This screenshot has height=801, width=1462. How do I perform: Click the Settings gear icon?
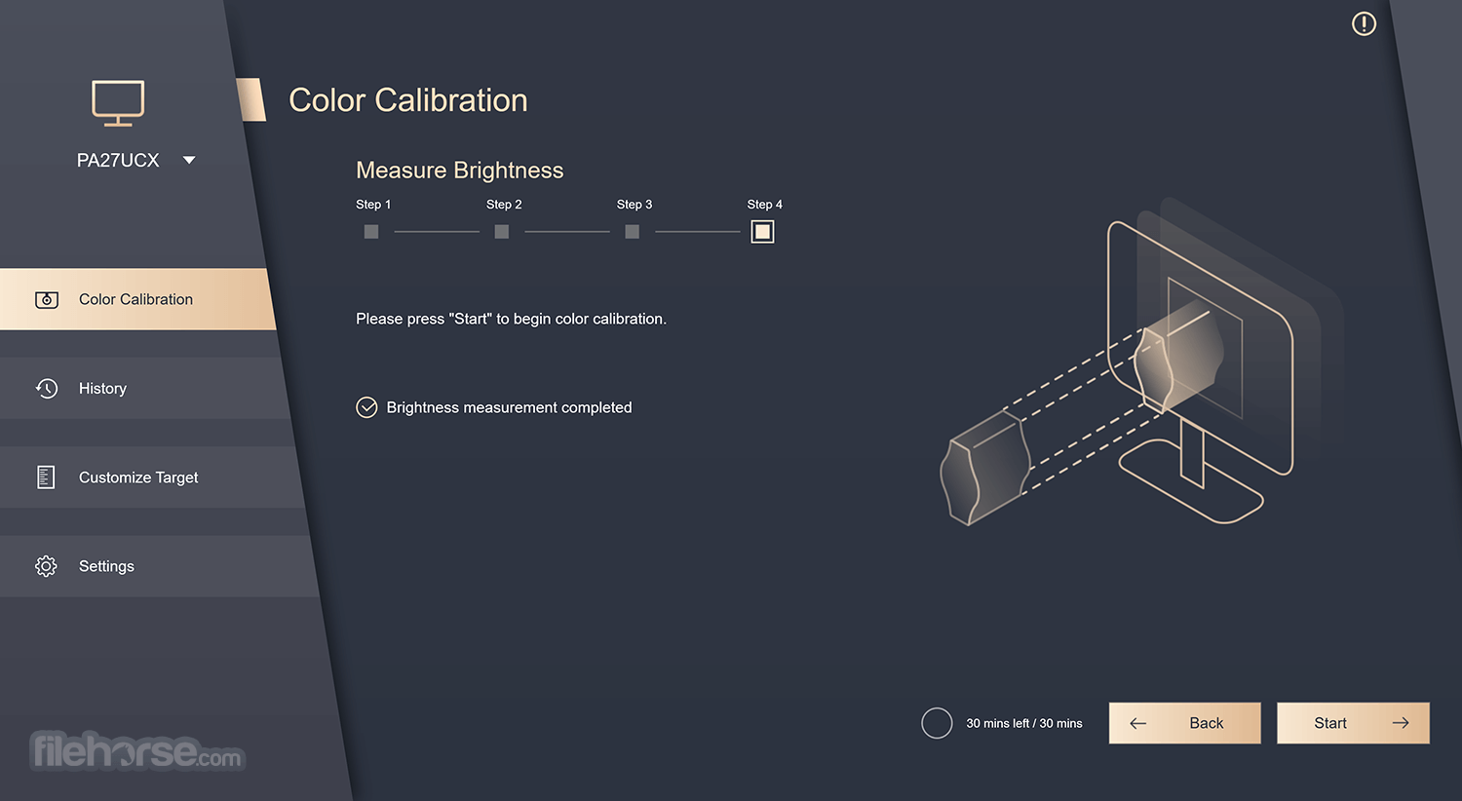[x=46, y=566]
